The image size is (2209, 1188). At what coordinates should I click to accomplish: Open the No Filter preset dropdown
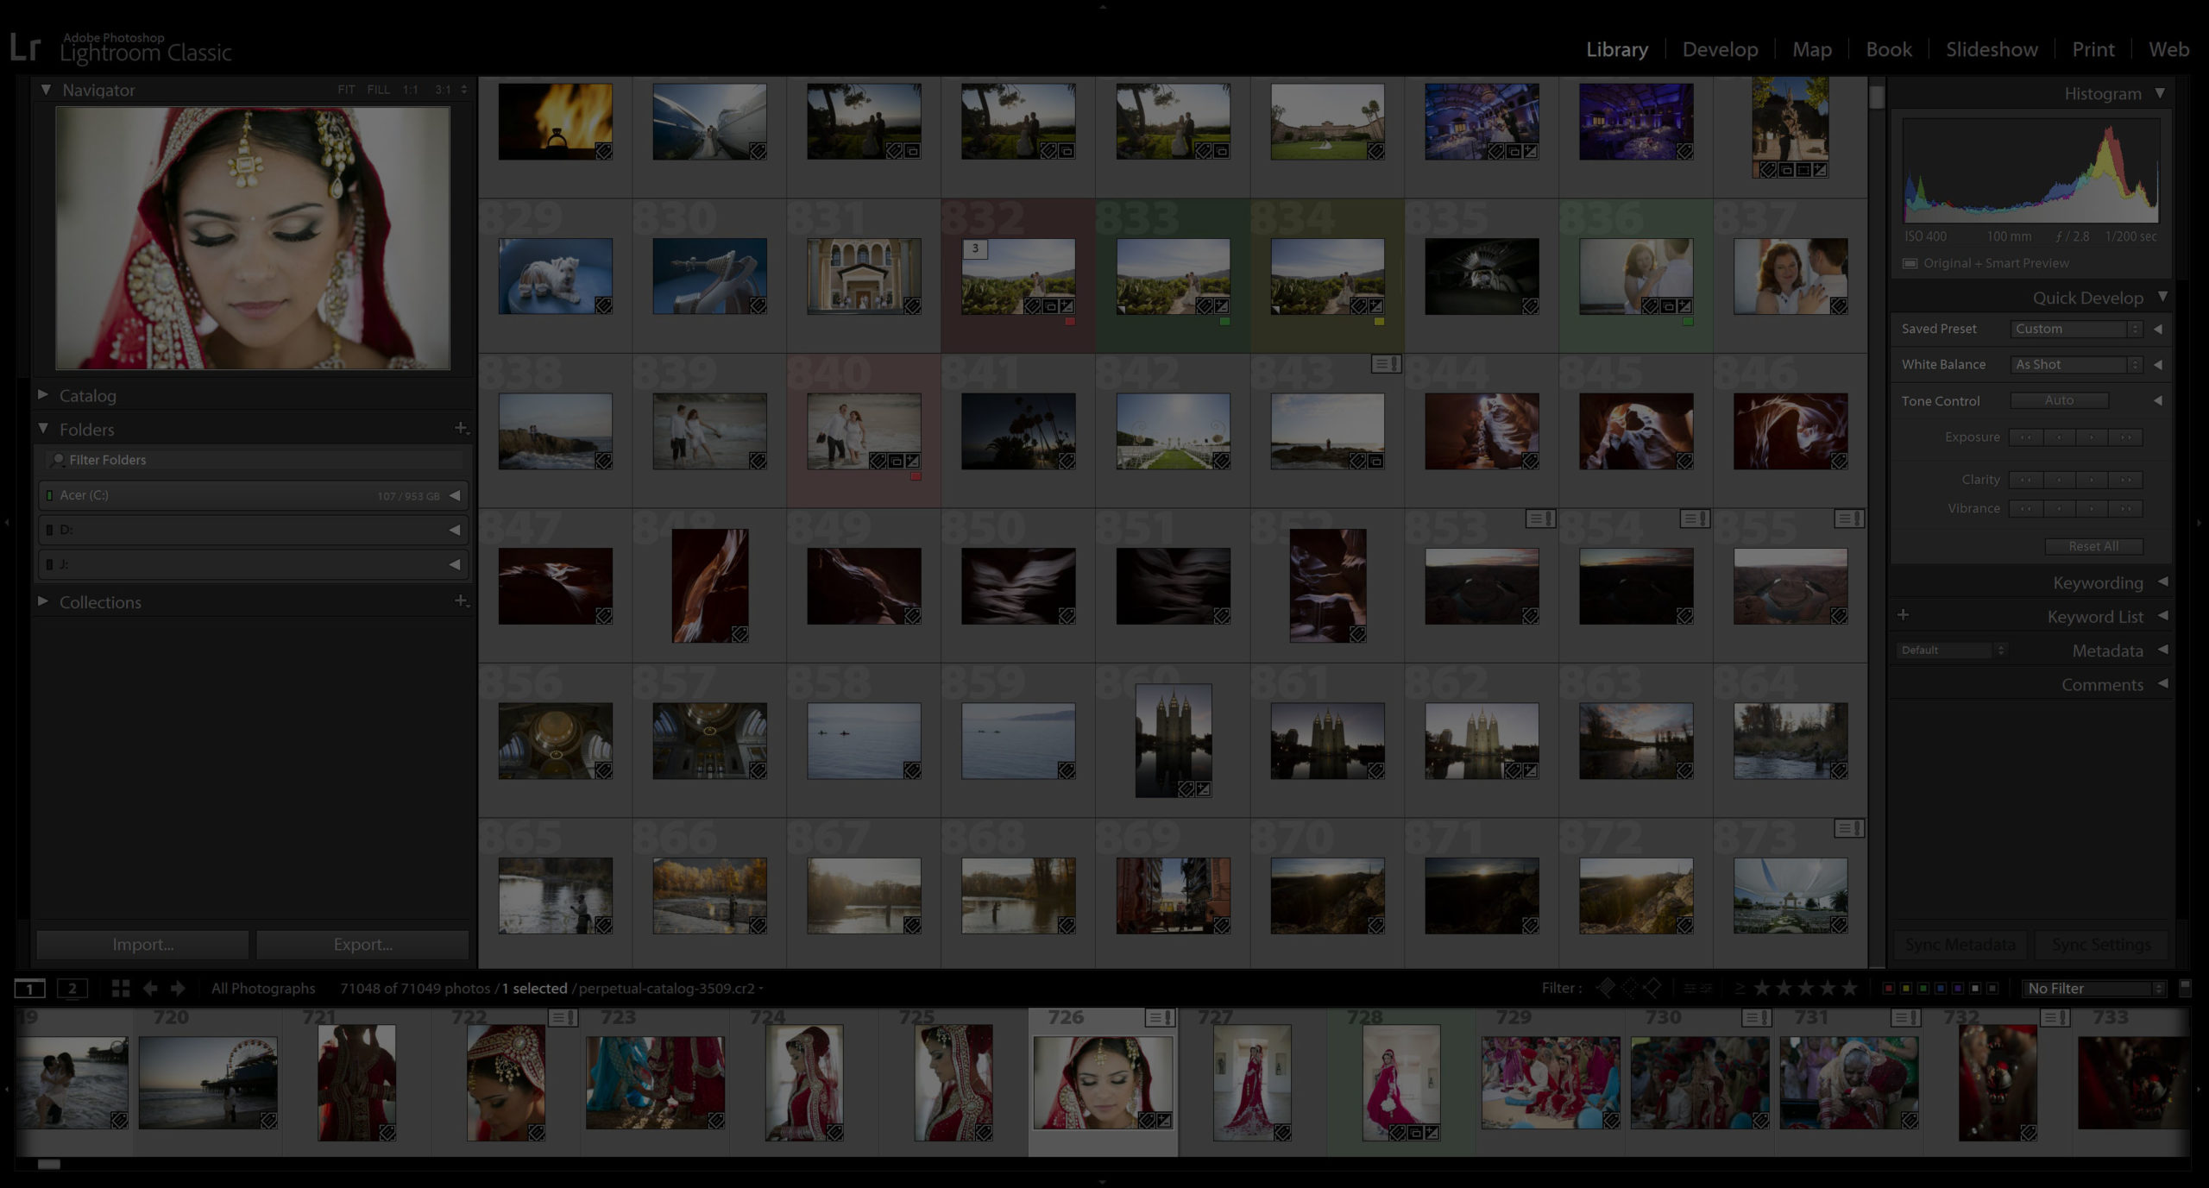pyautogui.click(x=2096, y=989)
